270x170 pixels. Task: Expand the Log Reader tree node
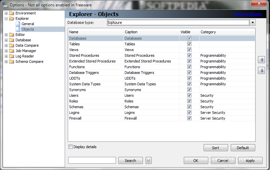coord(6,56)
